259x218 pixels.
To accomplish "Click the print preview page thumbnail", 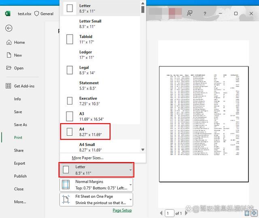I will [204, 124].
